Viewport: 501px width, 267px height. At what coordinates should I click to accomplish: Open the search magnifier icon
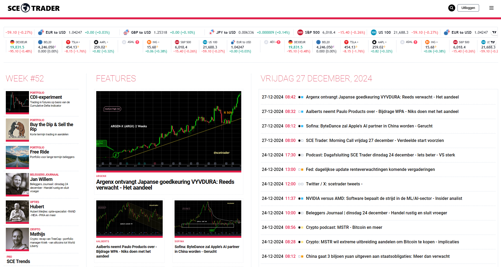[x=452, y=8]
